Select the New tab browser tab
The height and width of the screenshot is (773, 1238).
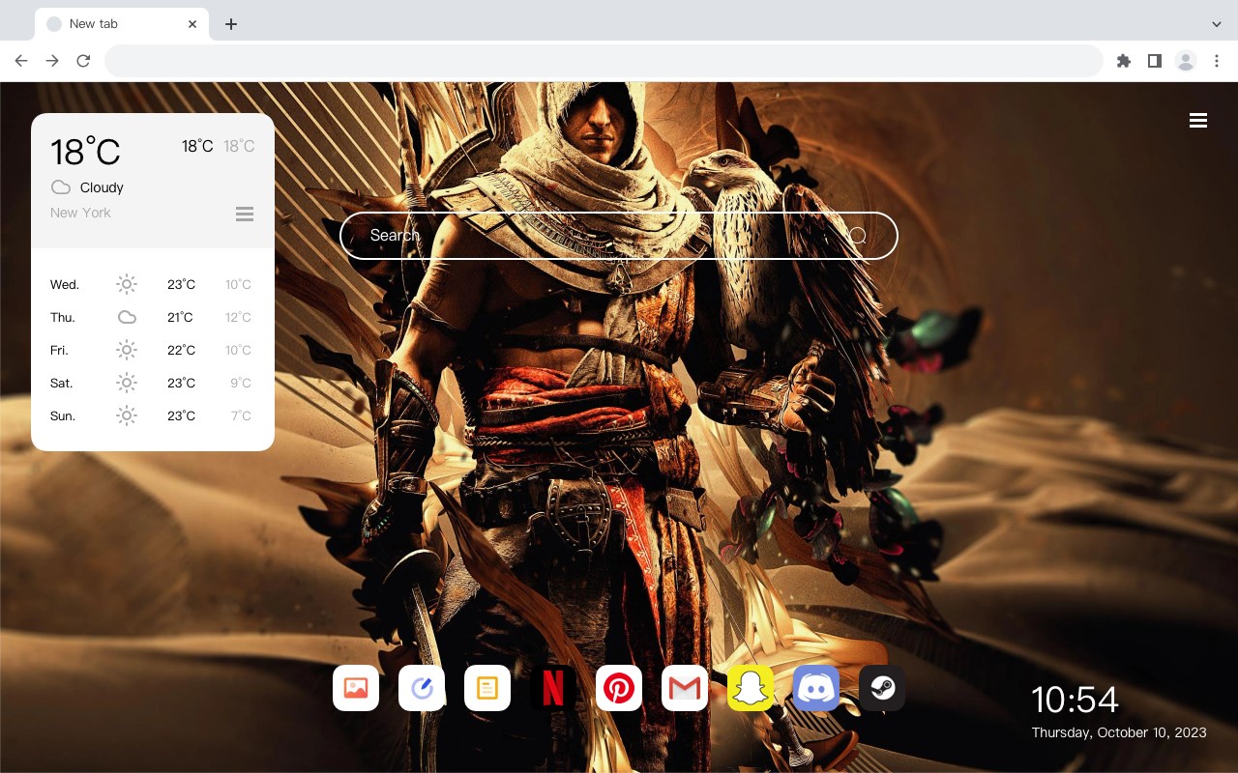[122, 24]
